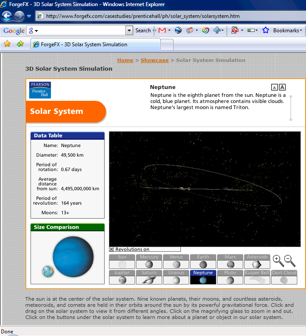
Task: Decrease text size with small A button
Action: click(x=274, y=87)
